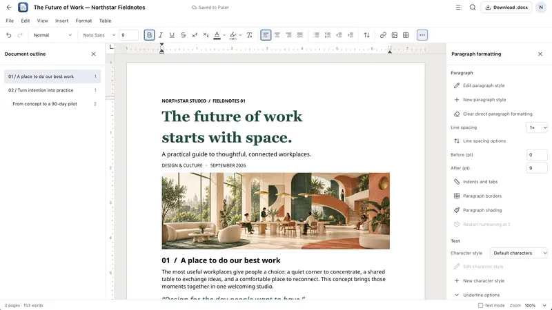Insert a table using grid icon
Viewport: 552px width, 310px height.
[x=406, y=35]
